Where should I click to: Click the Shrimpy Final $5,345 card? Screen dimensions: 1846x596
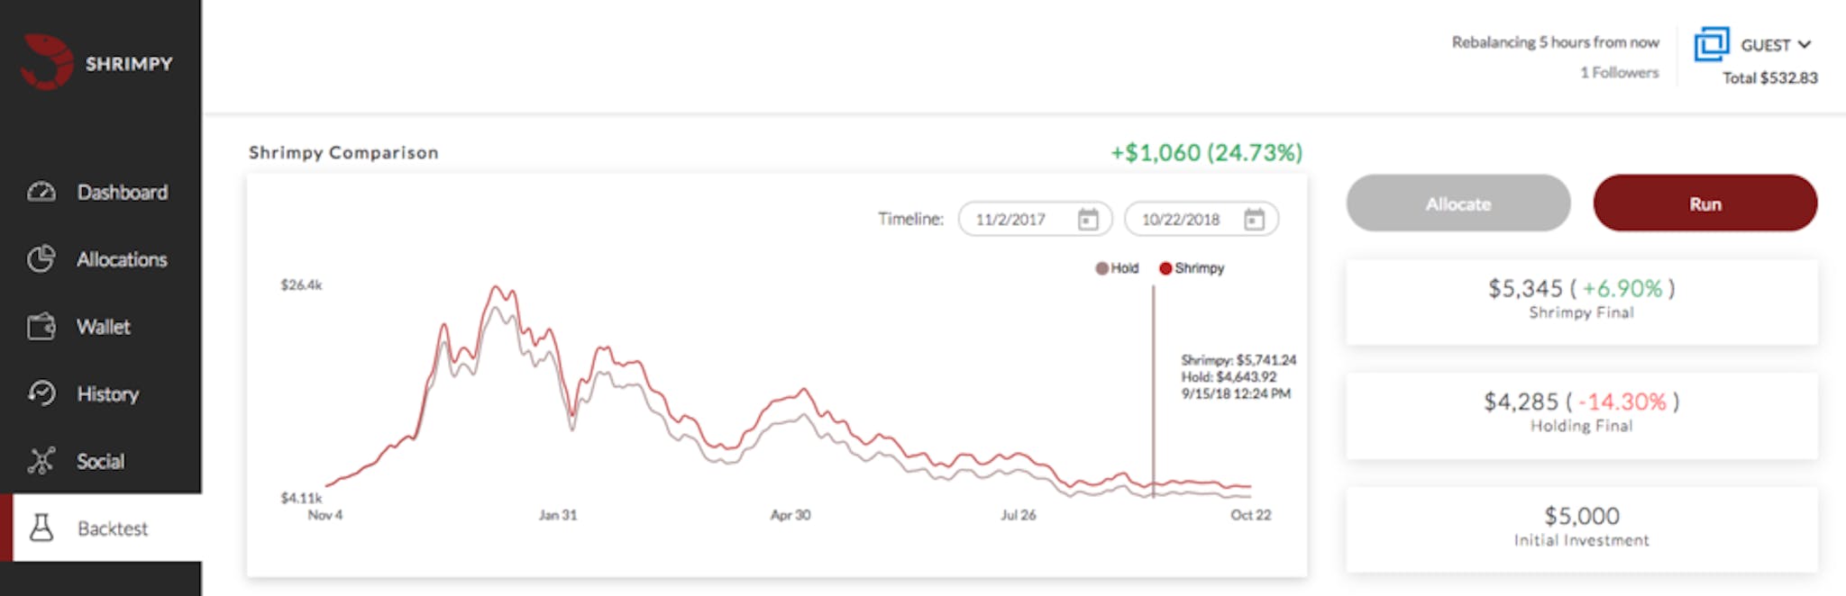tap(1582, 302)
